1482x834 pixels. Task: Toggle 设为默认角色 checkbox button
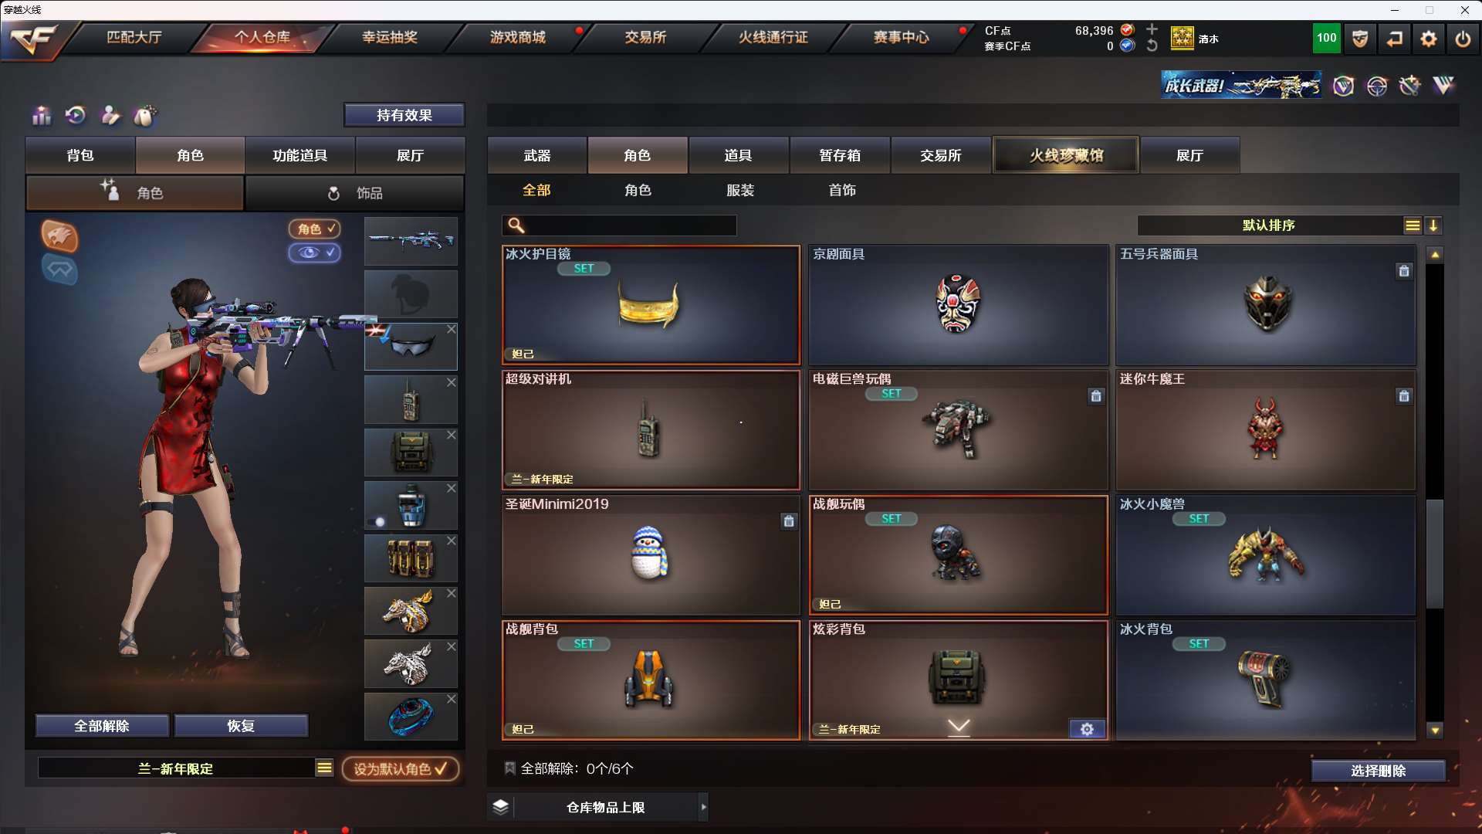(401, 769)
